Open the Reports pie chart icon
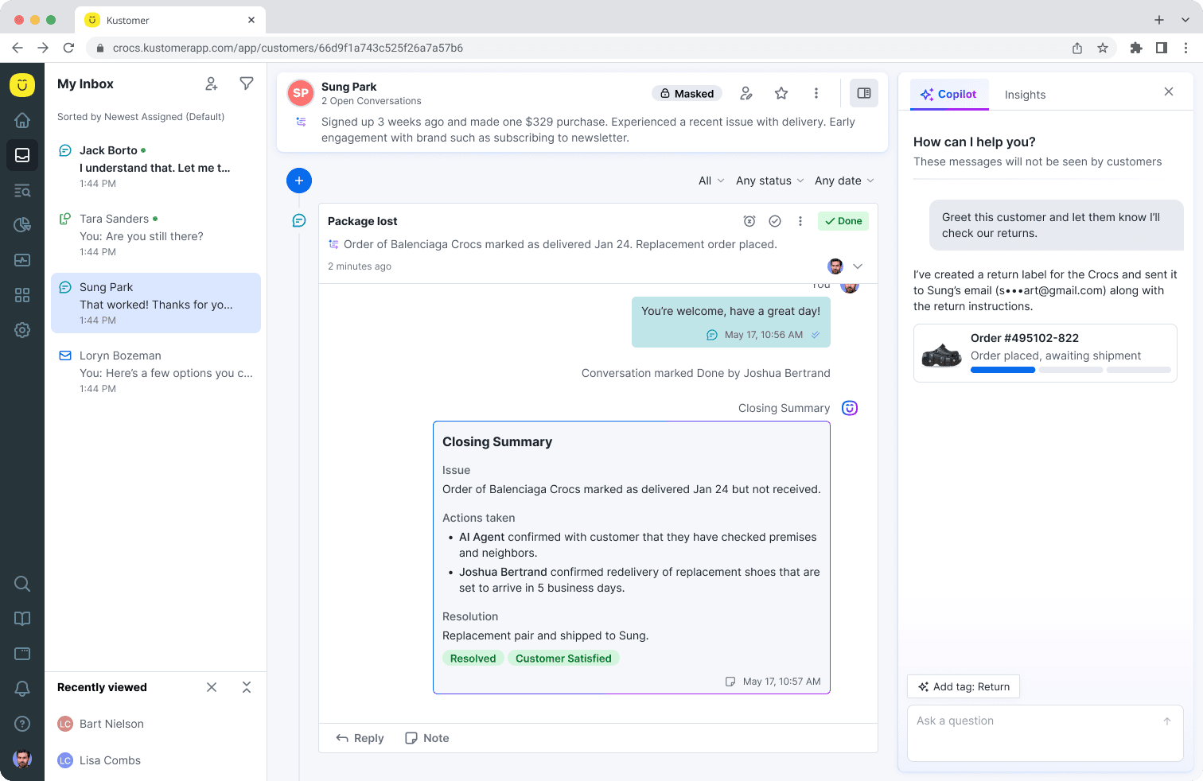The width and height of the screenshot is (1203, 781). pos(21,225)
